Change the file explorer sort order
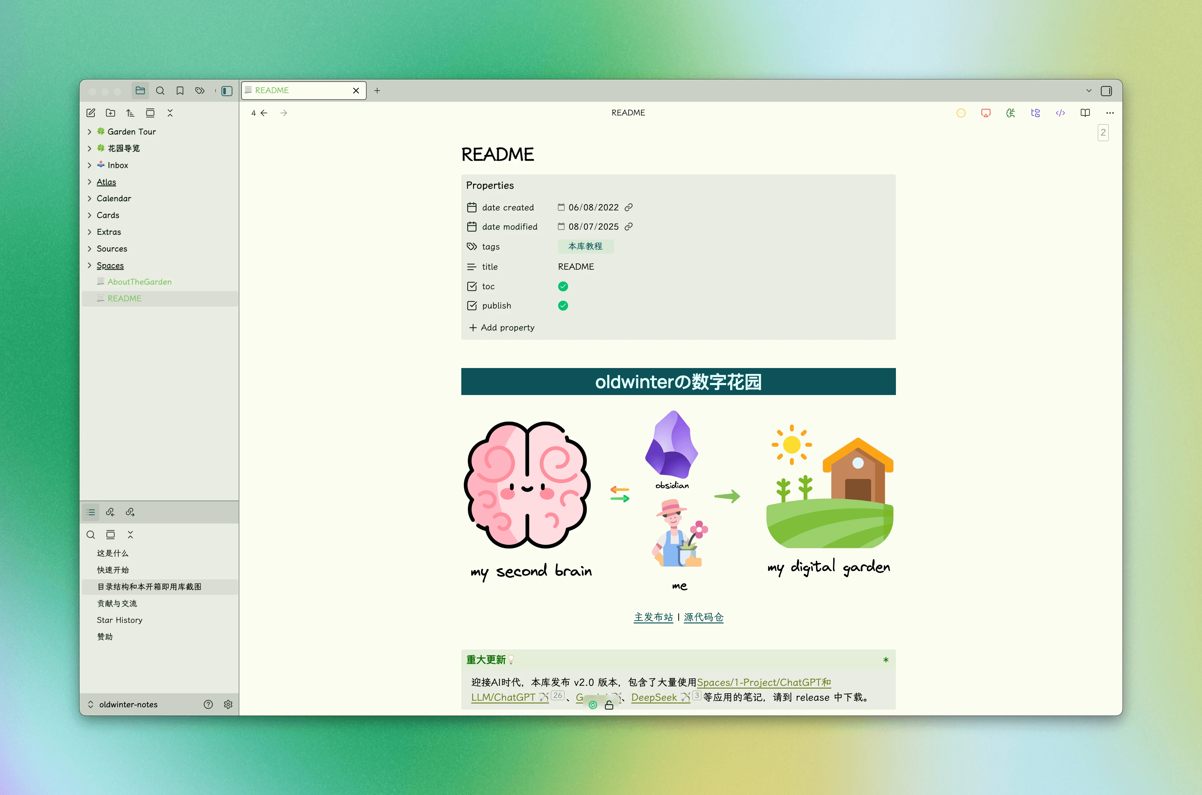The height and width of the screenshot is (795, 1202). point(130,113)
